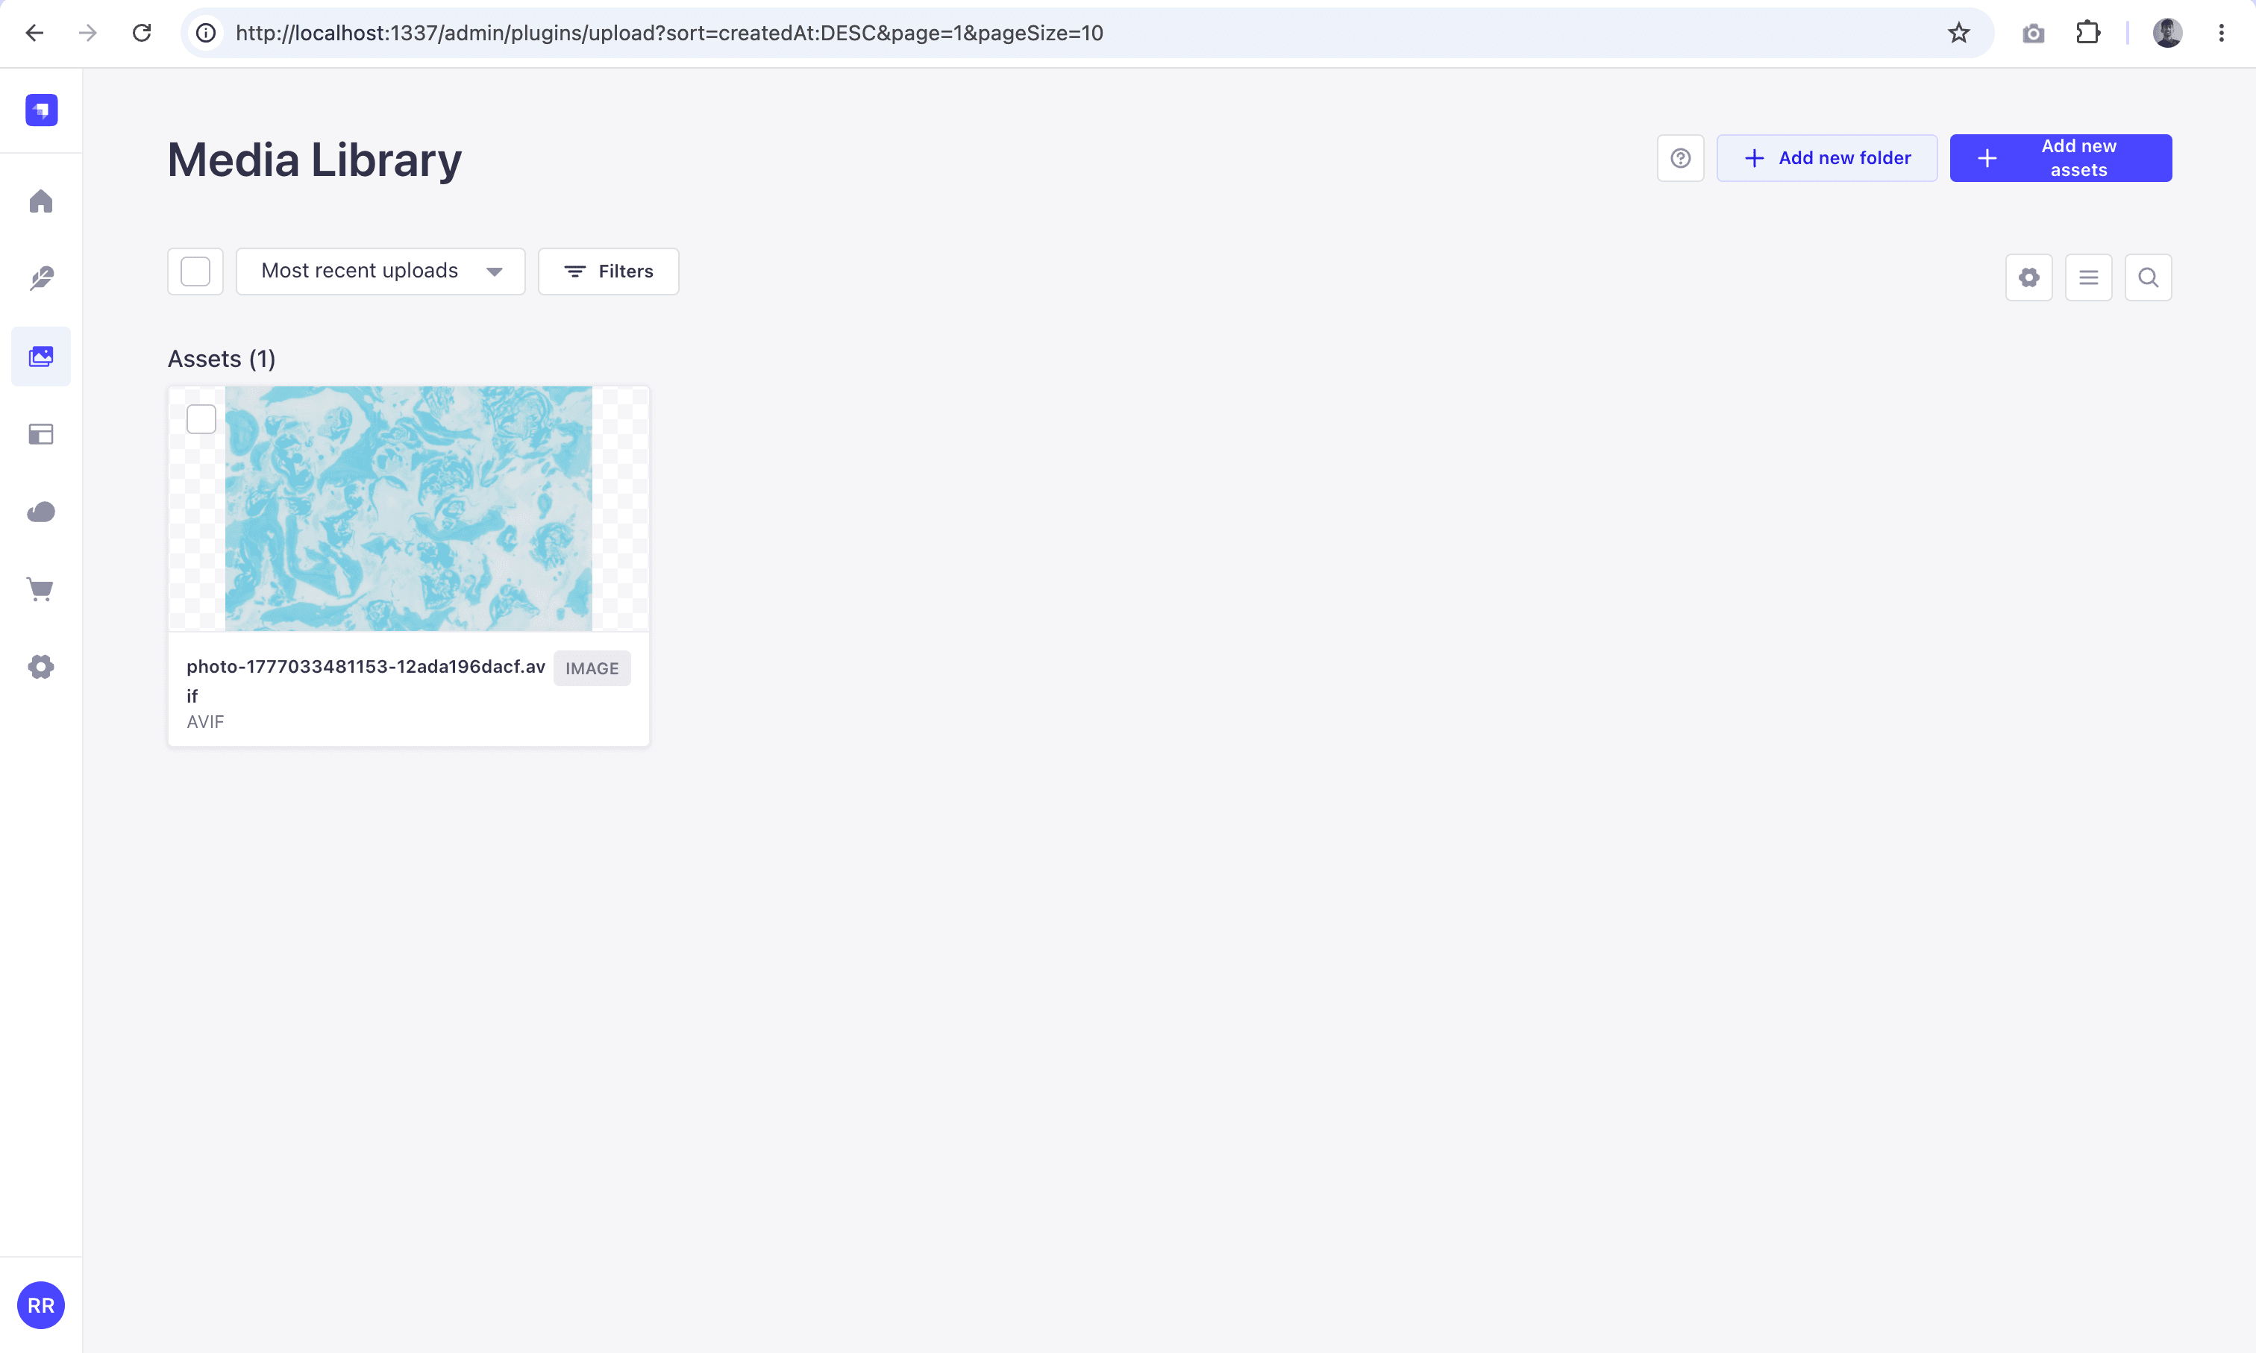Tick the select all assets checkbox
The height and width of the screenshot is (1353, 2256).
coord(195,271)
